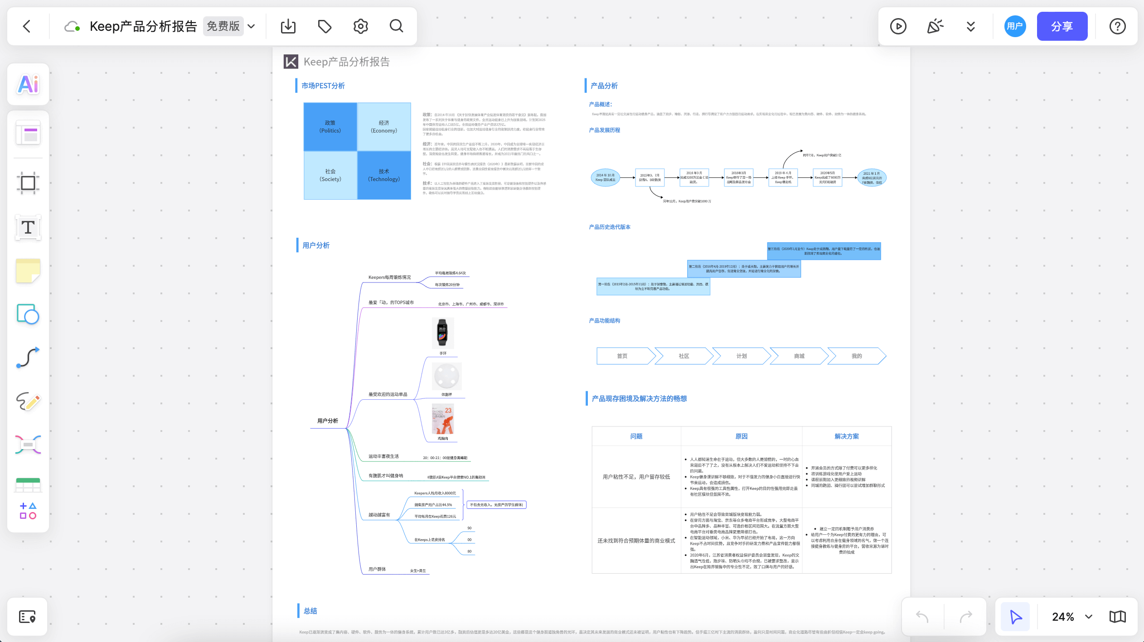
Task: Select the 最受欢迎的运动单品 mind map node
Action: tap(388, 394)
